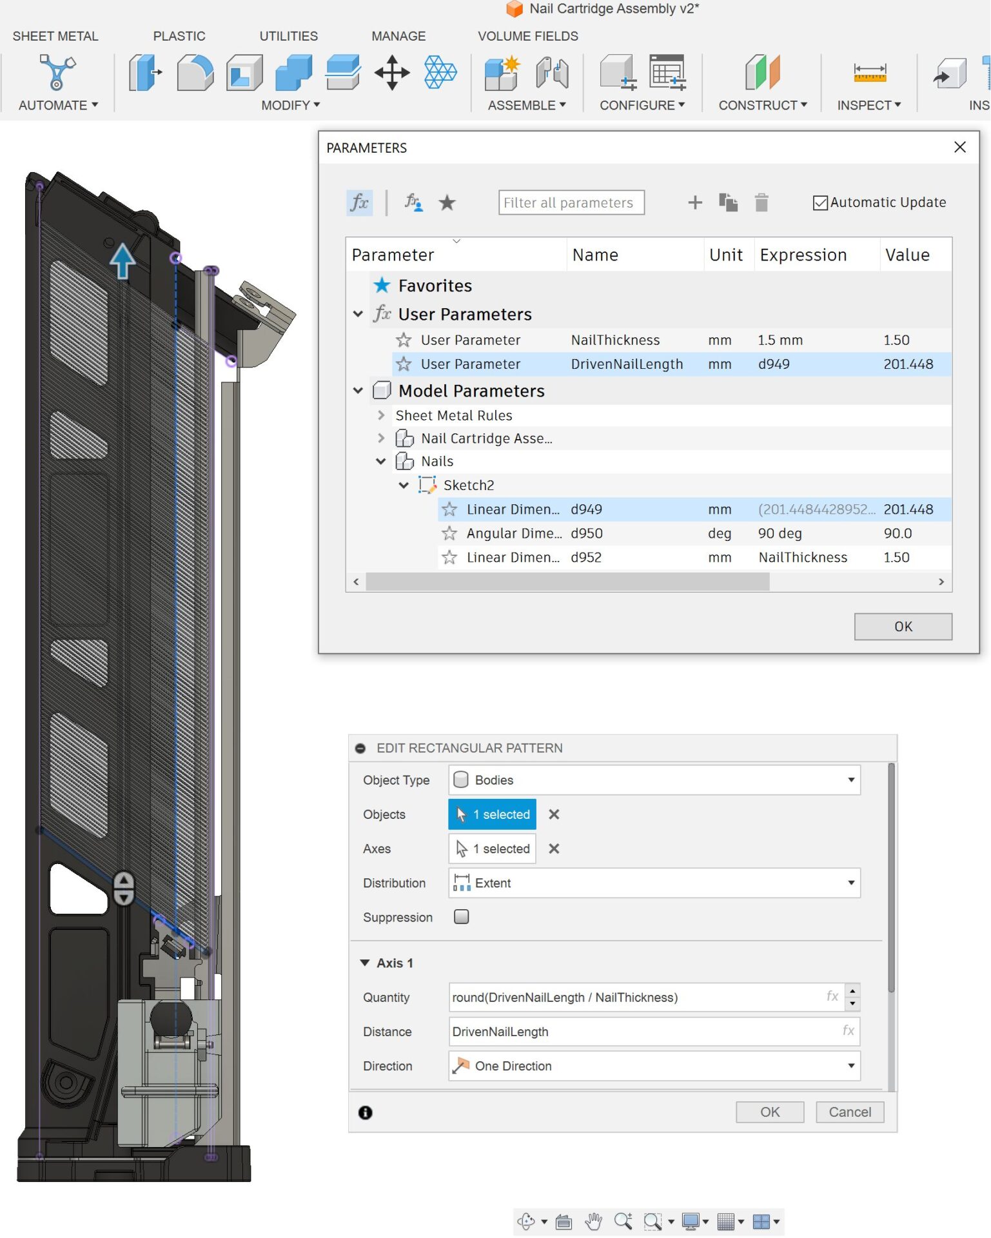Open Grid and Snaps settings icon
The height and width of the screenshot is (1238, 991).
[x=726, y=1221]
